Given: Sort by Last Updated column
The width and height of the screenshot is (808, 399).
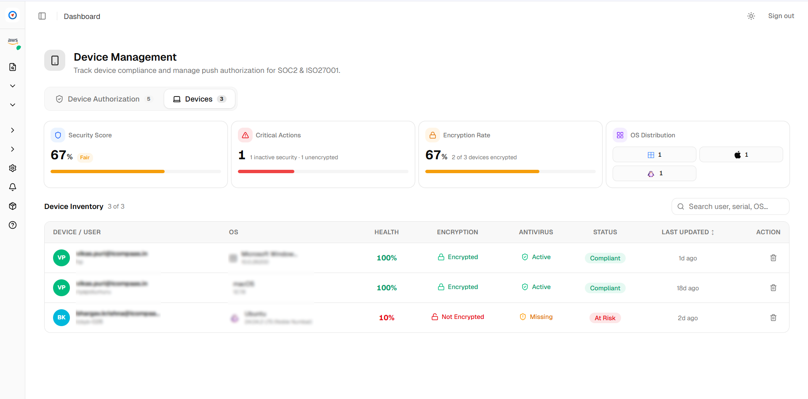Looking at the screenshot, I should coord(688,232).
